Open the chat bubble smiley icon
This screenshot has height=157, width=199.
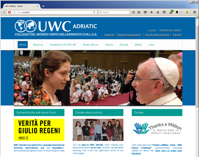click(164, 12)
